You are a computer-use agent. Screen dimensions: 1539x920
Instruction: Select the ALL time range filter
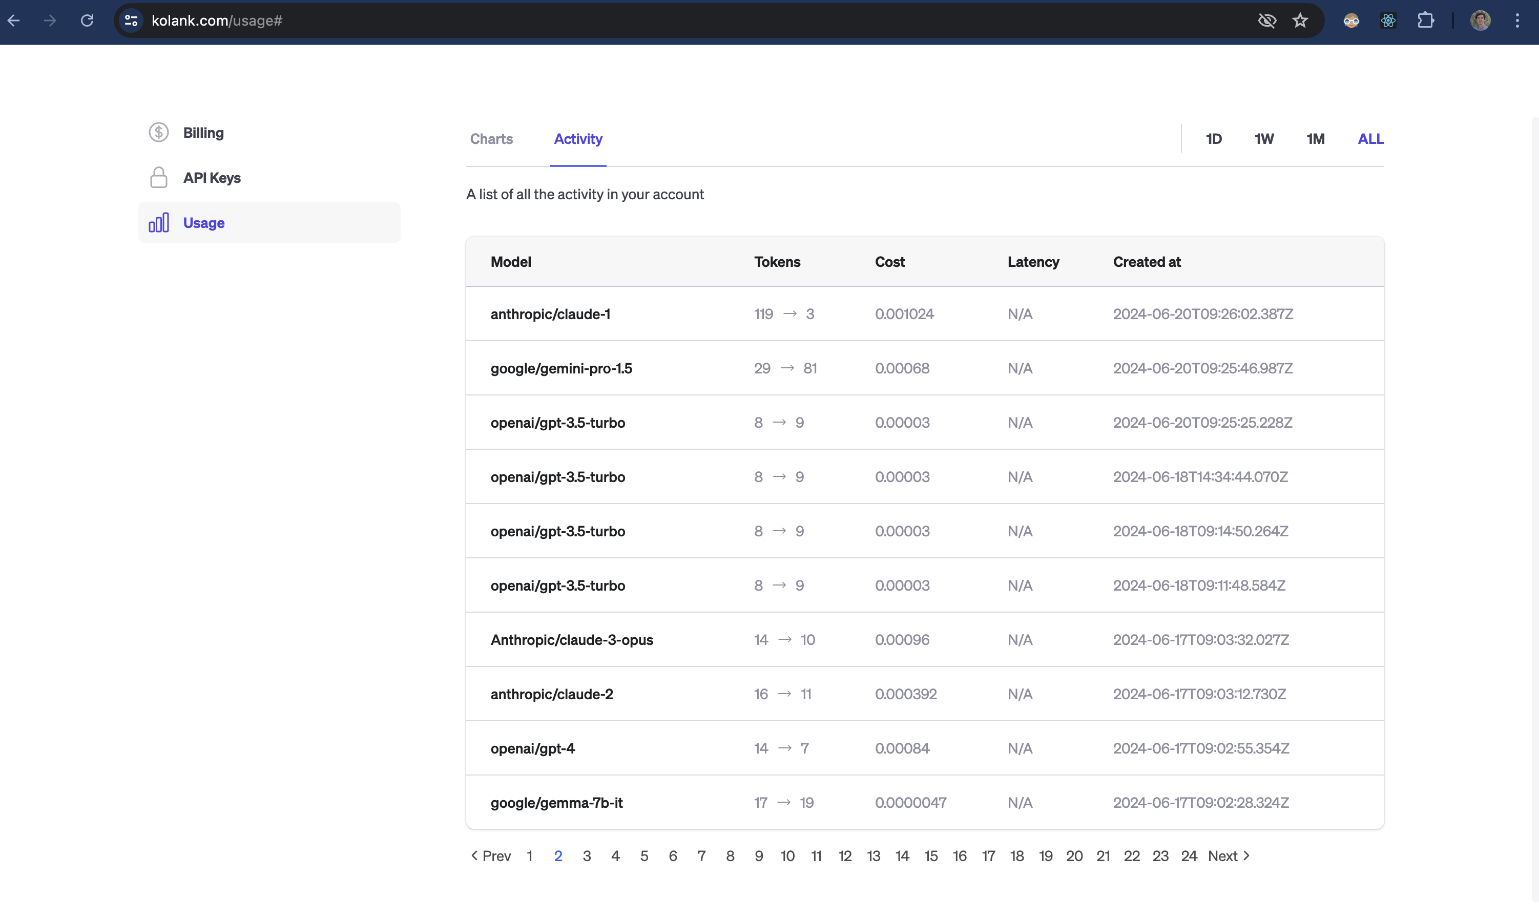[1370, 139]
